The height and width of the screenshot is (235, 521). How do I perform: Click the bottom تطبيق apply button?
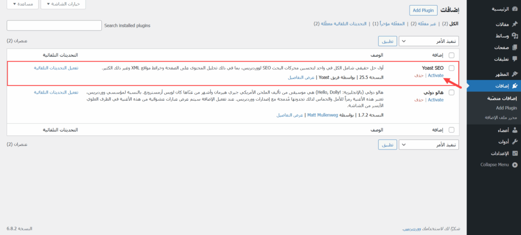[x=387, y=145]
